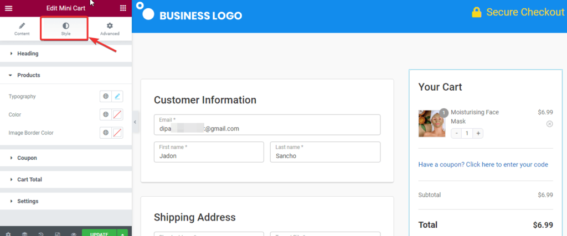Switch to the Content tab
The image size is (567, 236).
[22, 29]
